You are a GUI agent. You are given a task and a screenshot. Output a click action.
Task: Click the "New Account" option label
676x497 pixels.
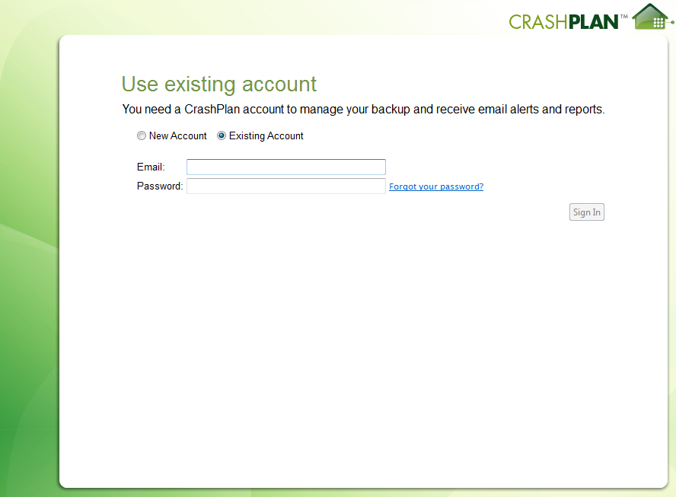[177, 136]
